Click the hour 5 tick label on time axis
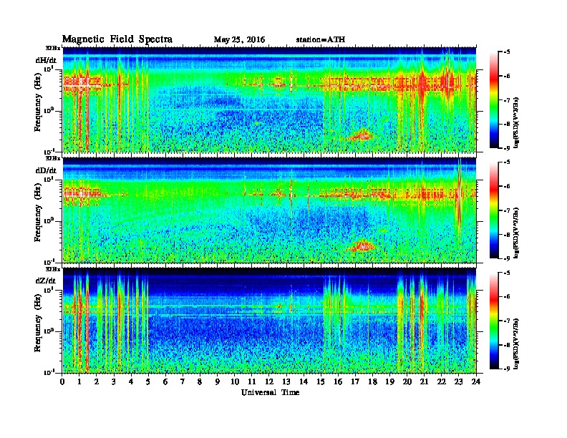This screenshot has height=438, width=567. coord(148,381)
